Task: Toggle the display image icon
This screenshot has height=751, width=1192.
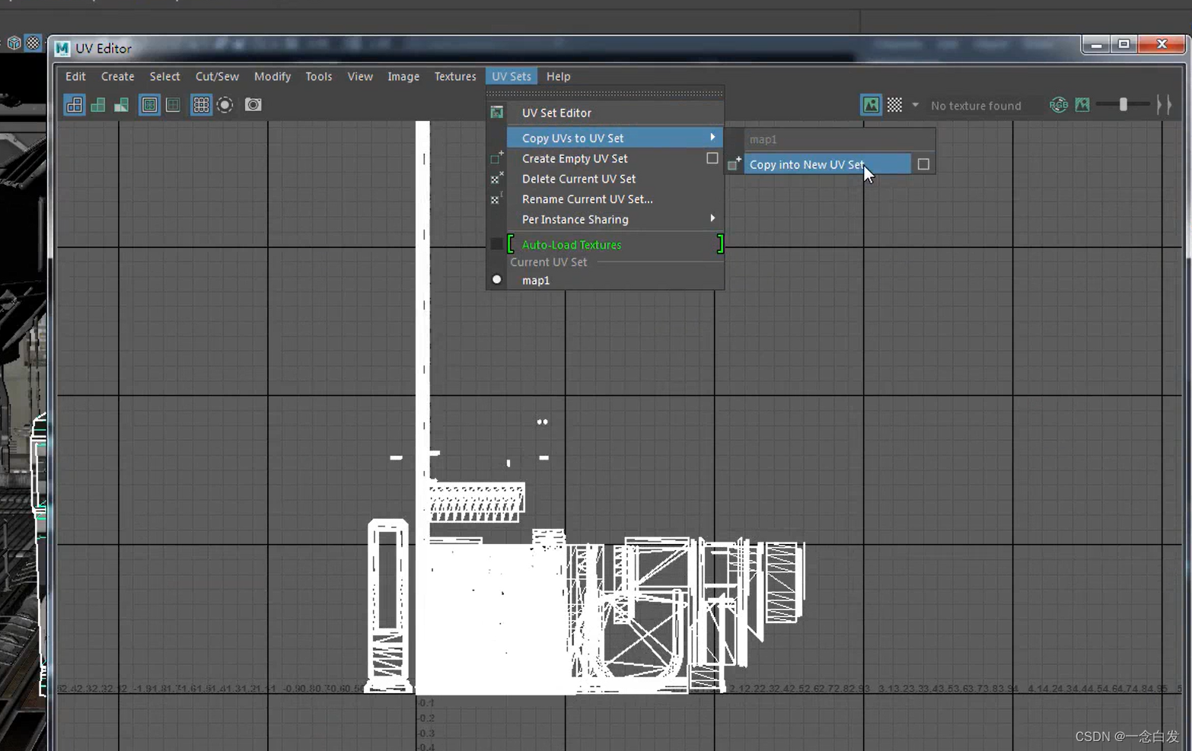Action: 871,105
